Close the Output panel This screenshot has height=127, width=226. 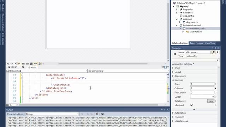coord(168,110)
